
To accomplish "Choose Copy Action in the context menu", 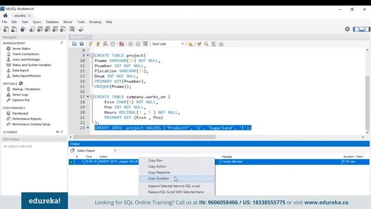I will (x=176, y=167).
